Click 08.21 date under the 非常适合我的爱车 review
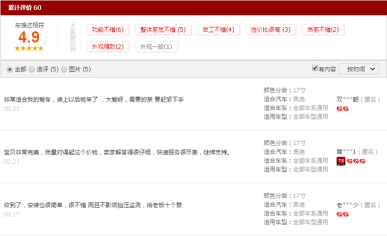Viewport: 387px width, 236px height. [11, 109]
